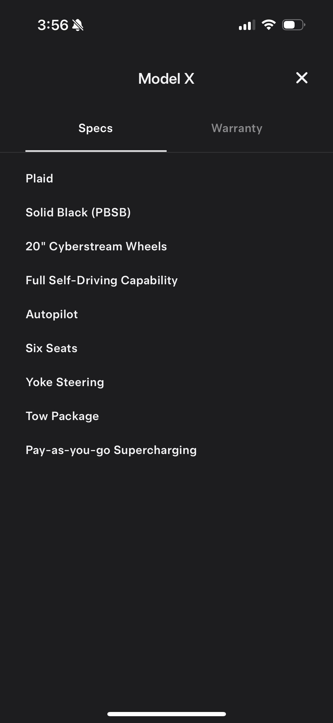Open Full Self-Driving Capability item
This screenshot has height=723, width=333.
[102, 280]
